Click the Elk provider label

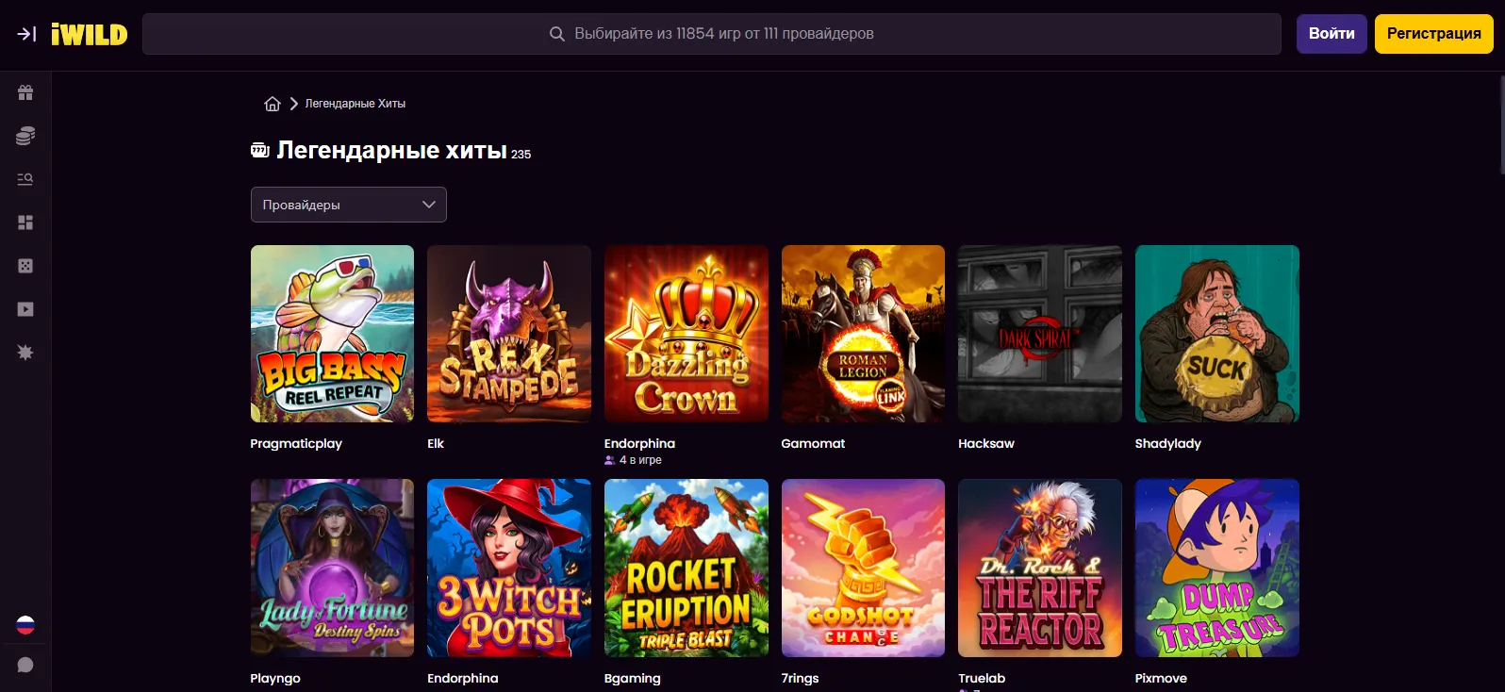(436, 444)
